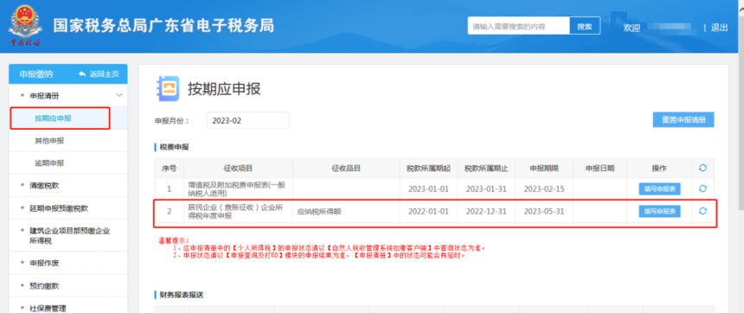Click refresh icon in table header
The image size is (744, 313).
pyautogui.click(x=702, y=168)
